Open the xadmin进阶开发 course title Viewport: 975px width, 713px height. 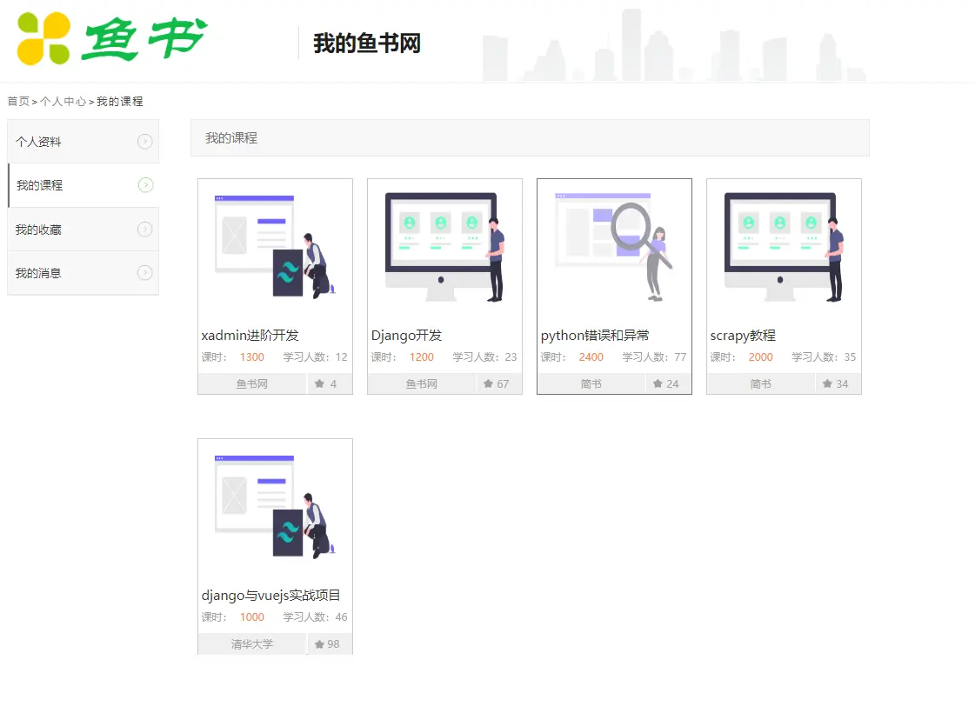click(250, 335)
